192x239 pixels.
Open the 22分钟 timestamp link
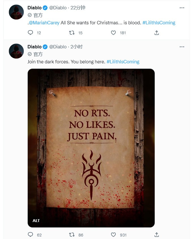pyautogui.click(x=79, y=8)
